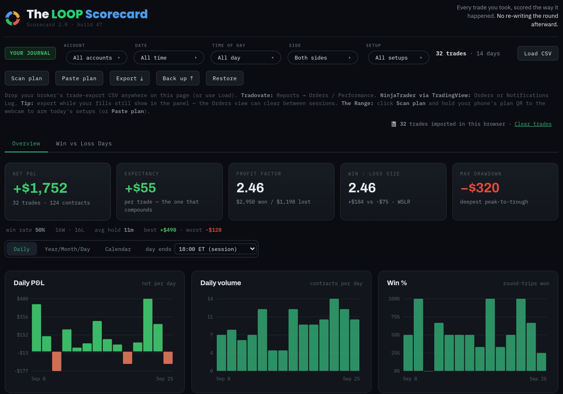Click the Scorecard 2.0 · build 47 text
The height and width of the screenshot is (394, 563).
tap(64, 24)
